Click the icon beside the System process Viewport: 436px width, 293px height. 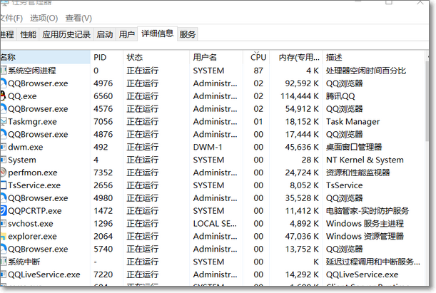click(4, 160)
